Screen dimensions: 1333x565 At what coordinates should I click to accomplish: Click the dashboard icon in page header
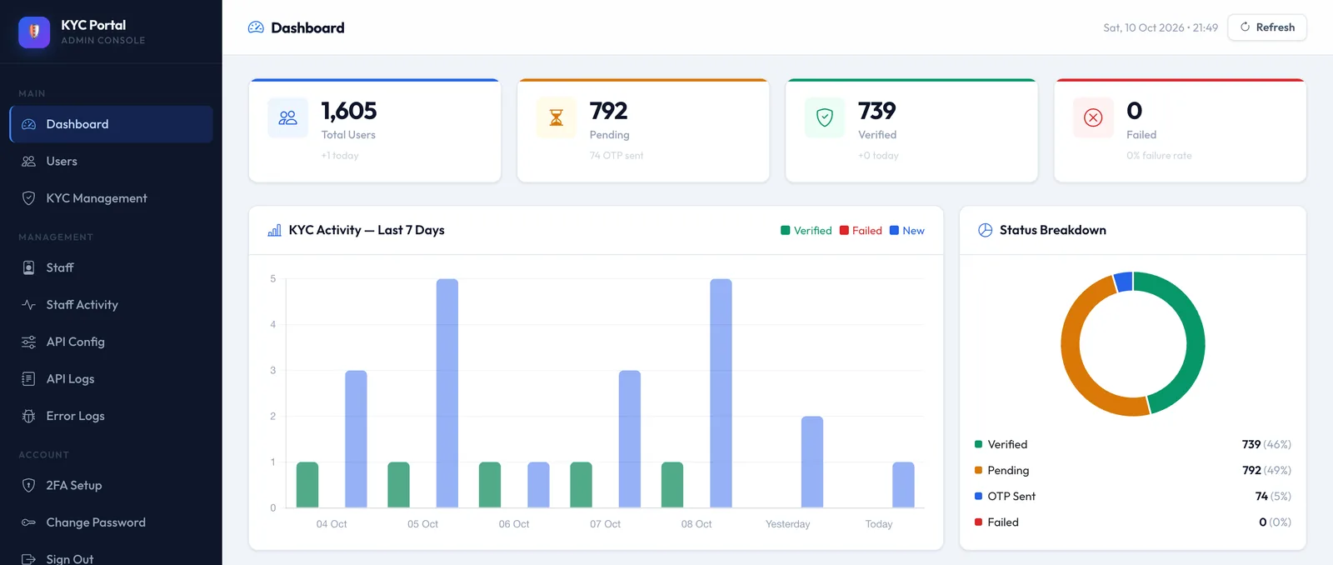click(256, 27)
